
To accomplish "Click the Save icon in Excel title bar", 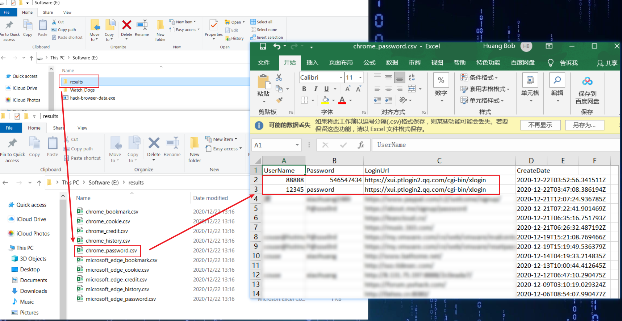I will click(263, 46).
